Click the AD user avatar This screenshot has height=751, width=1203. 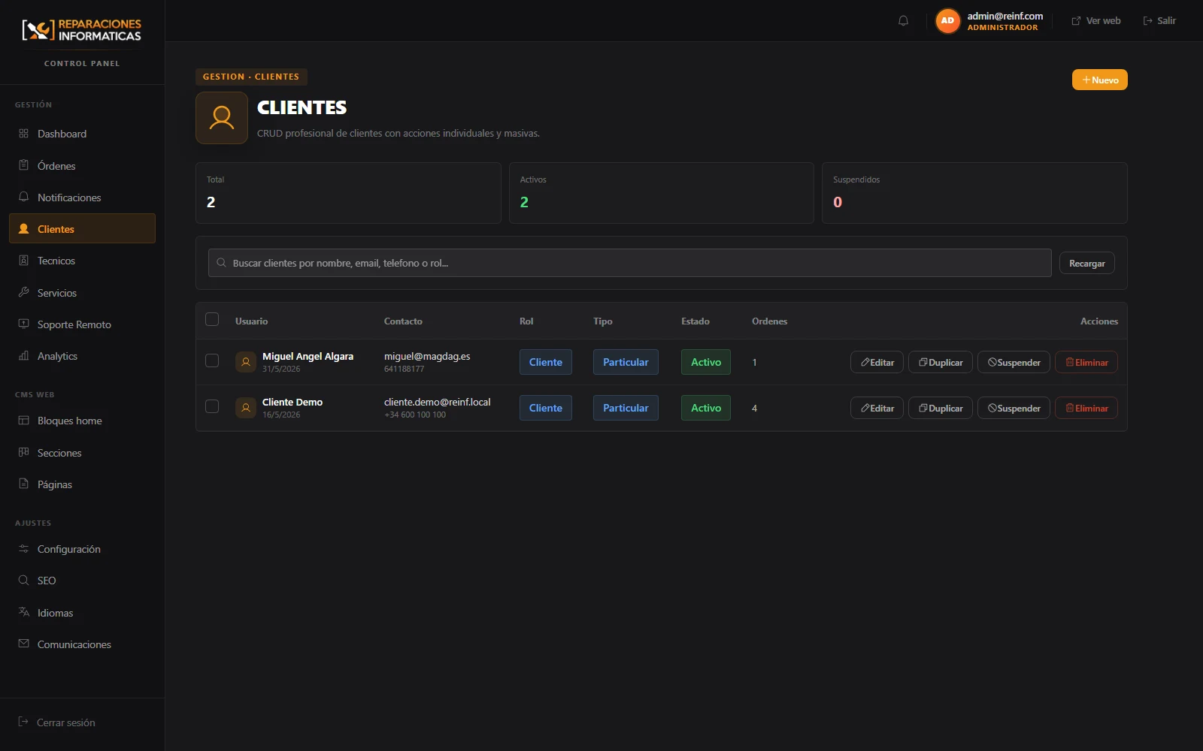point(947,21)
